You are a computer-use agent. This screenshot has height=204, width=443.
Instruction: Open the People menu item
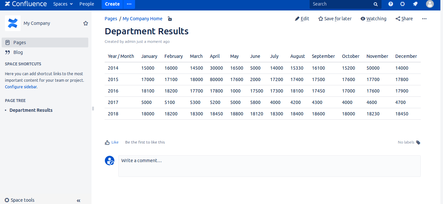(x=87, y=4)
